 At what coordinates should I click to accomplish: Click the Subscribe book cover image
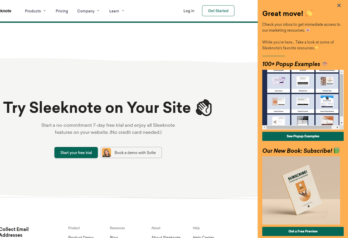(x=301, y=190)
